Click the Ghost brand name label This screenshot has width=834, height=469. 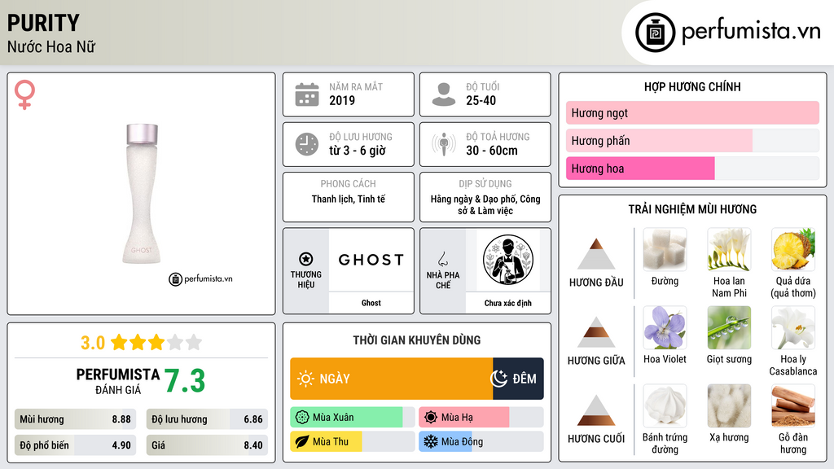click(371, 303)
